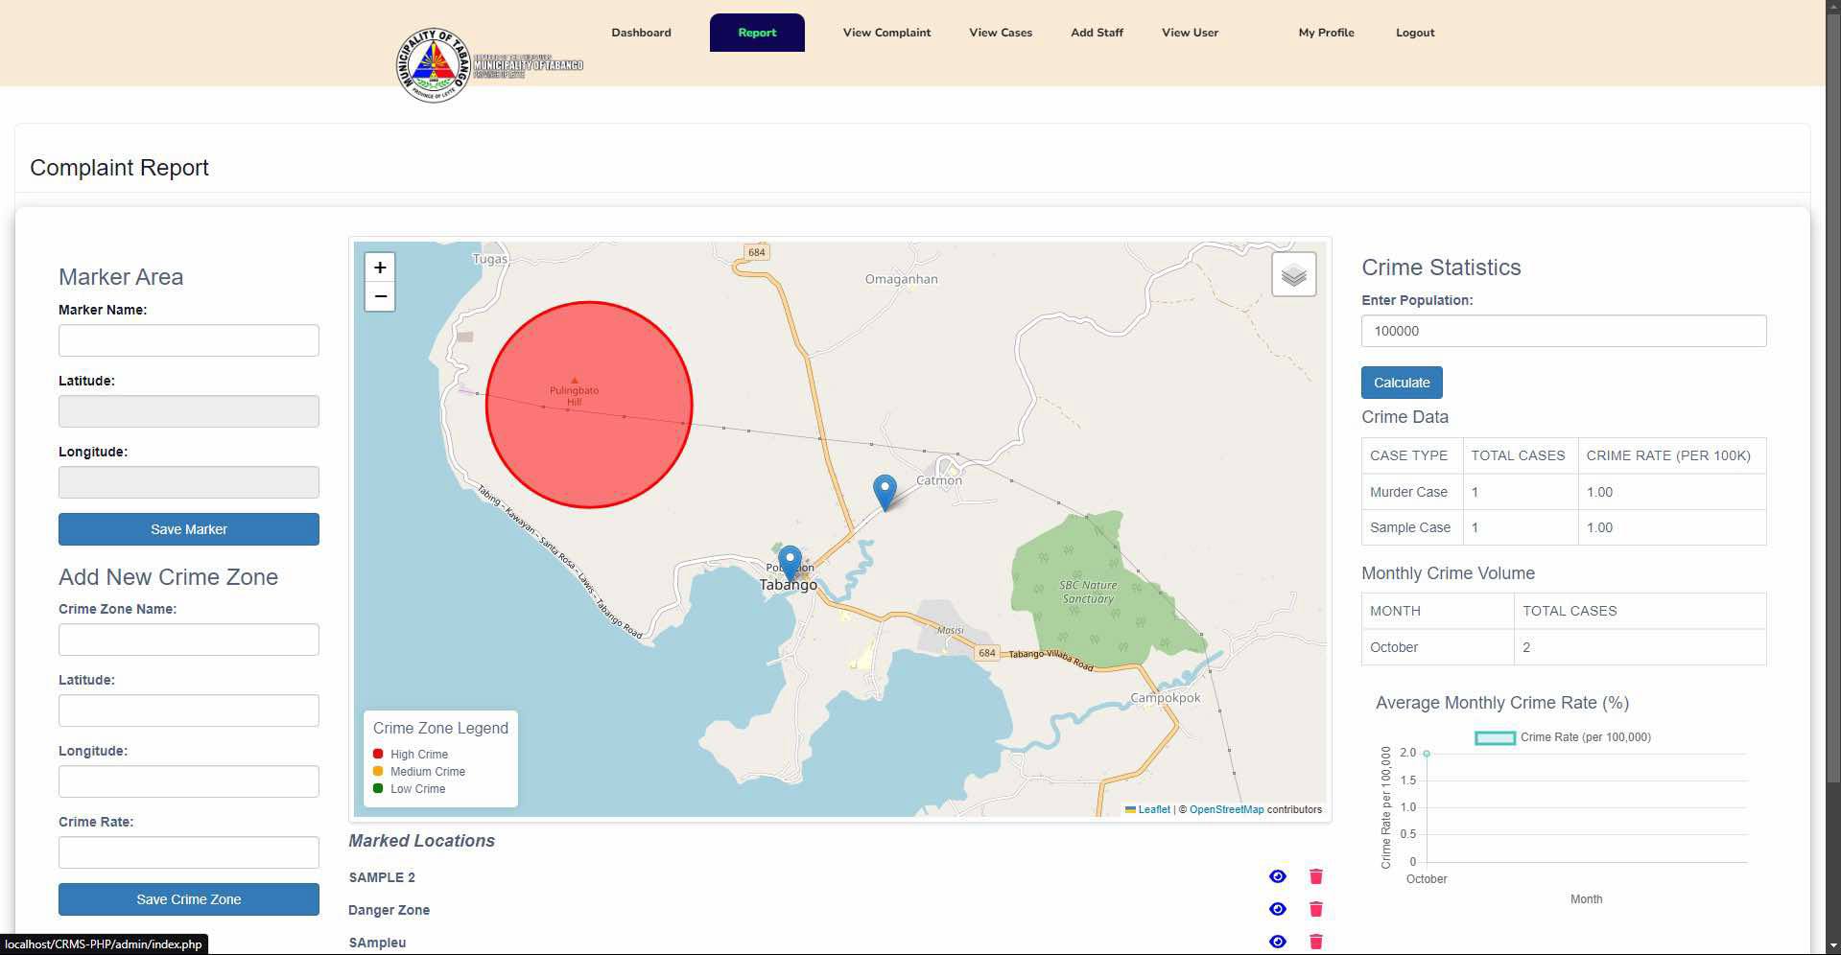Click the Crime Rate input field
This screenshot has width=1841, height=955.
189,852
